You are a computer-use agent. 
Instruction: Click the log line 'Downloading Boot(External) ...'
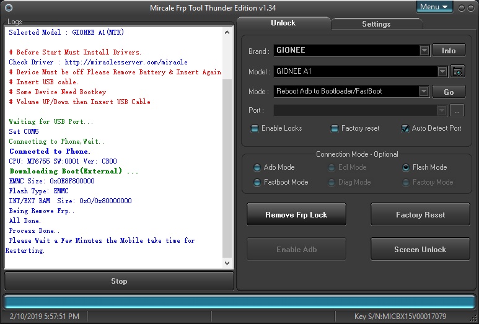tap(74, 172)
